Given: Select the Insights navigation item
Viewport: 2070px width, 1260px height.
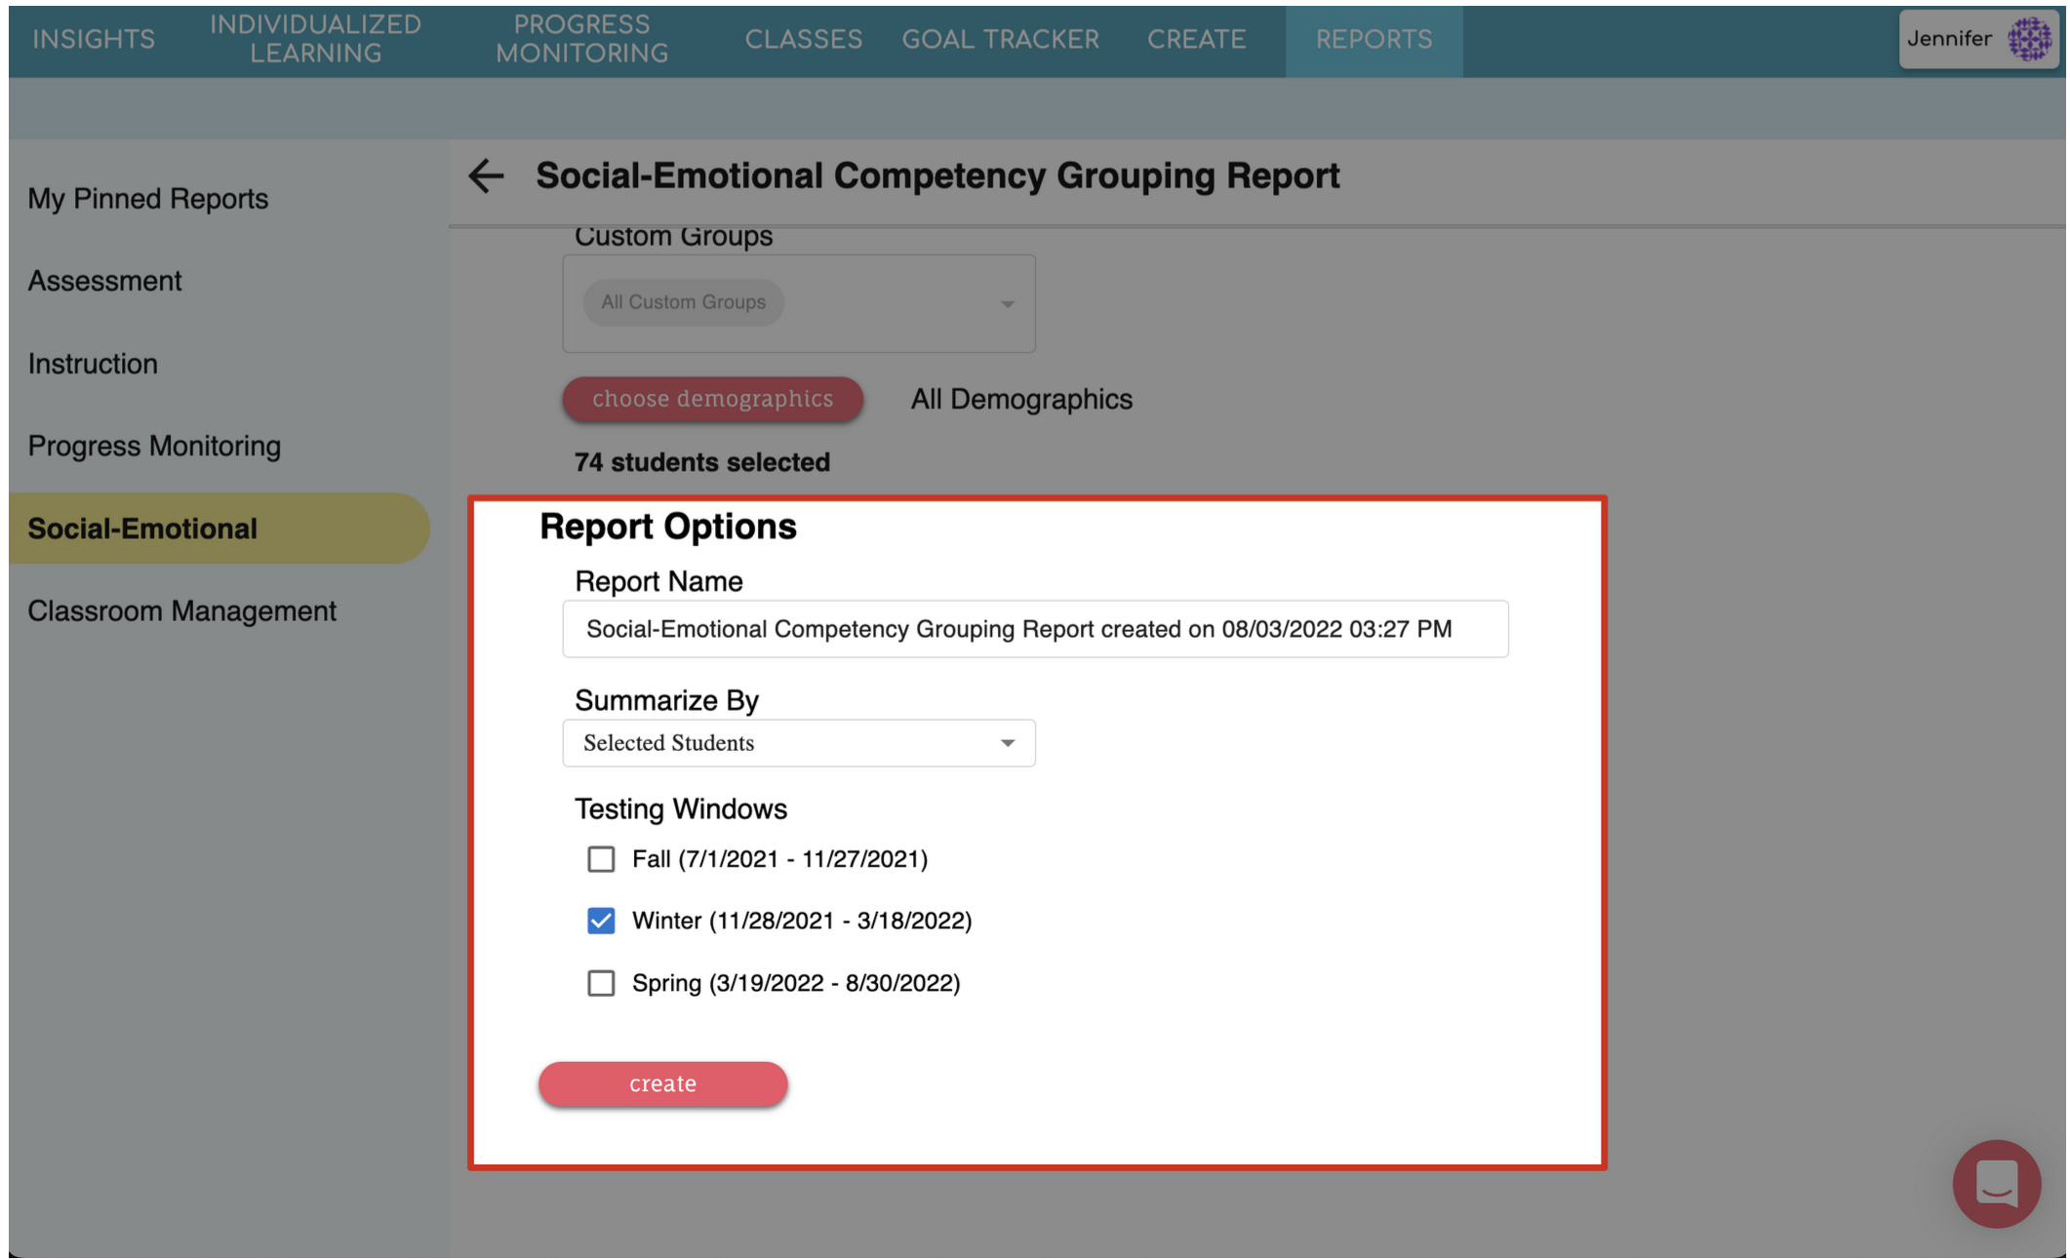Looking at the screenshot, I should coord(93,39).
